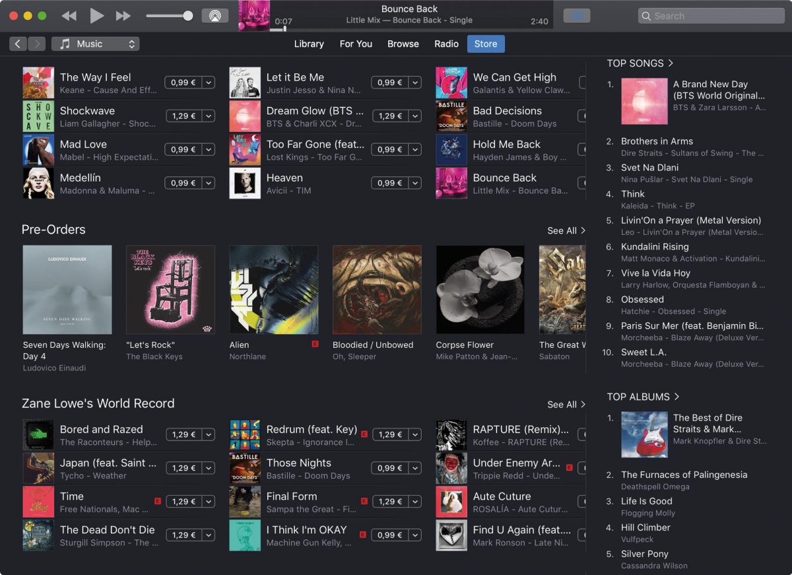Switch to the For You tab

pyautogui.click(x=356, y=44)
